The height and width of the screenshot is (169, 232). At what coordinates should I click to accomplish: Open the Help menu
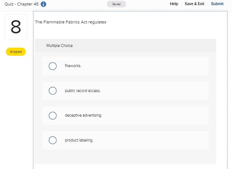(x=174, y=4)
